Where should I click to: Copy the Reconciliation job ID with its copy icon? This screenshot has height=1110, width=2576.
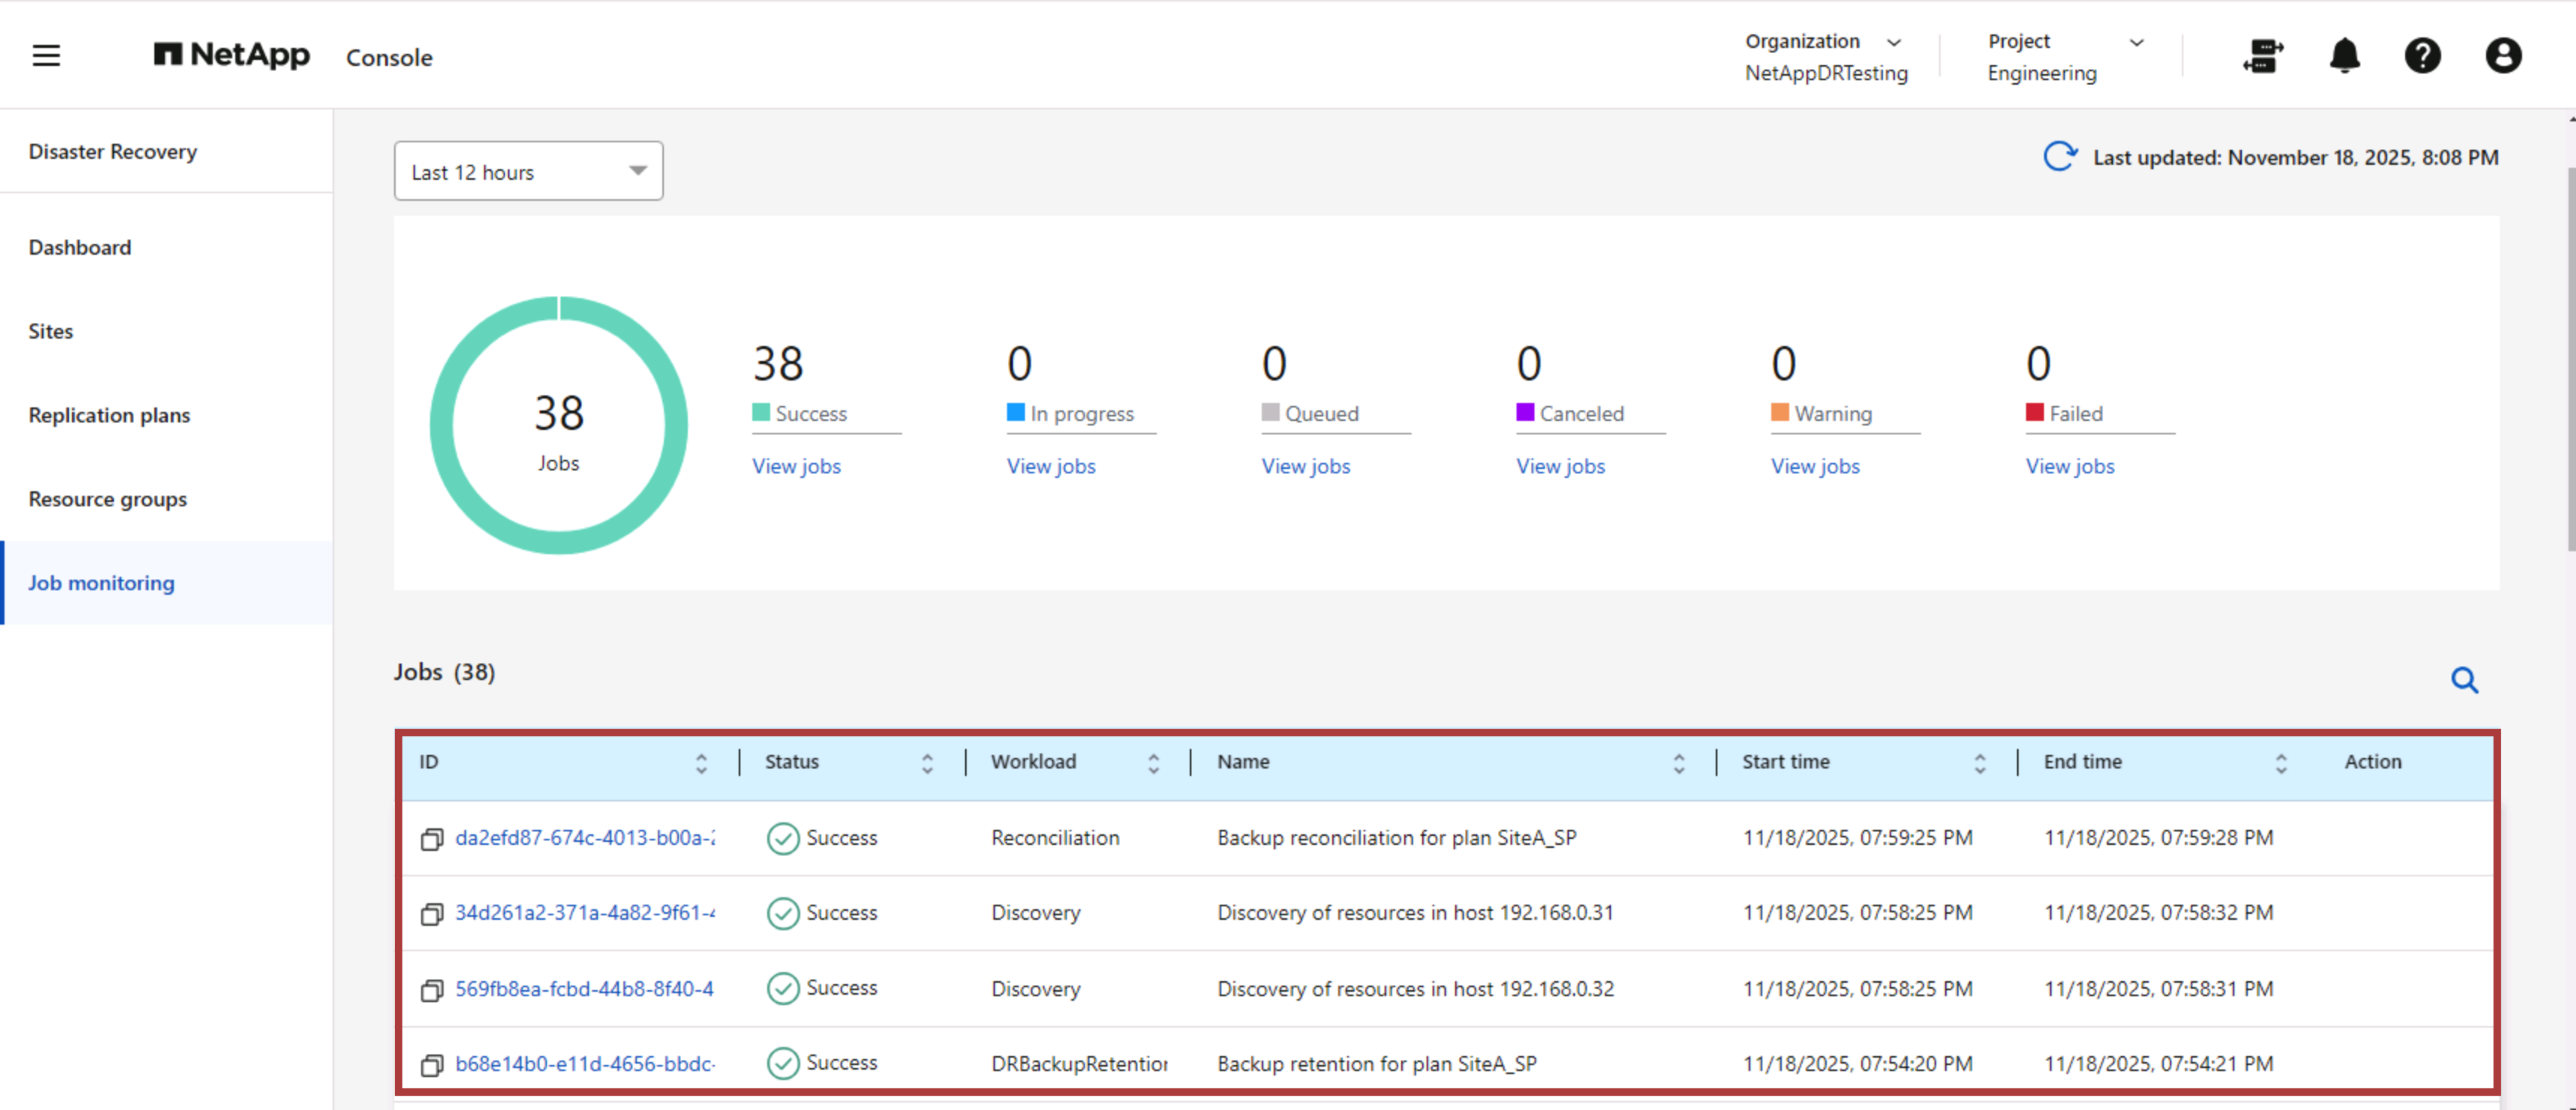pos(432,838)
